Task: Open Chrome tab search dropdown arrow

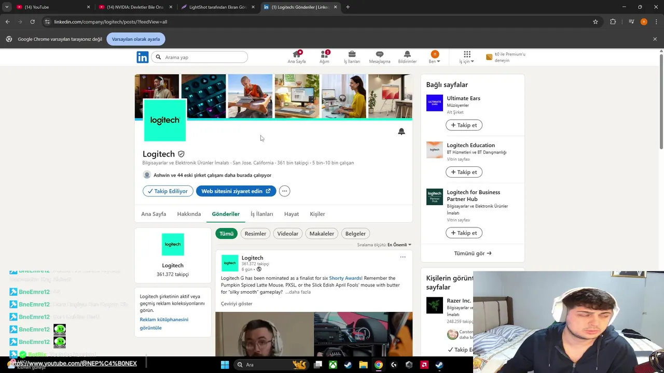Action: click(7, 7)
